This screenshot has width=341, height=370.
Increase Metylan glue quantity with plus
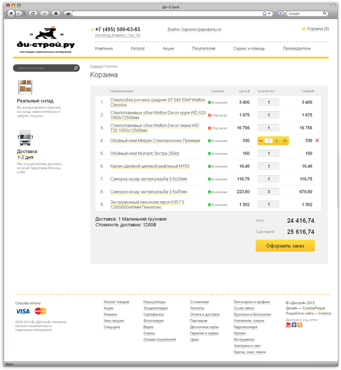276,140
